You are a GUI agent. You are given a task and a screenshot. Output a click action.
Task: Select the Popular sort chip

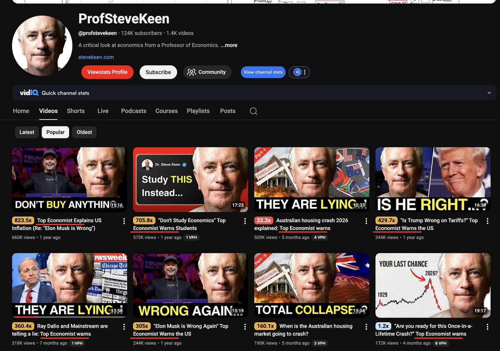55,132
